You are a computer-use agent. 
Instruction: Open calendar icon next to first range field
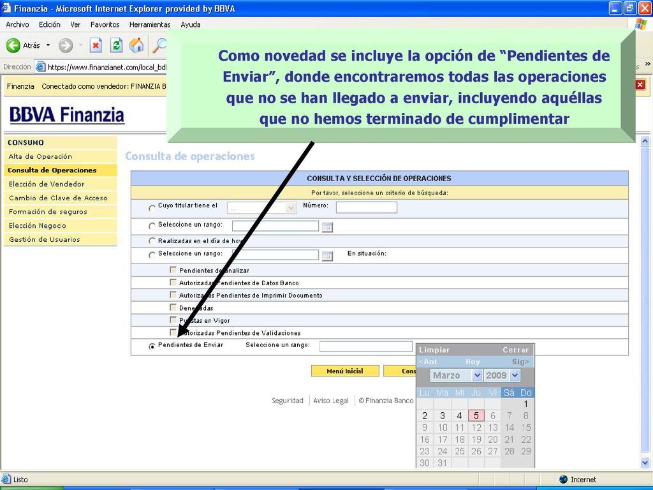(x=327, y=227)
